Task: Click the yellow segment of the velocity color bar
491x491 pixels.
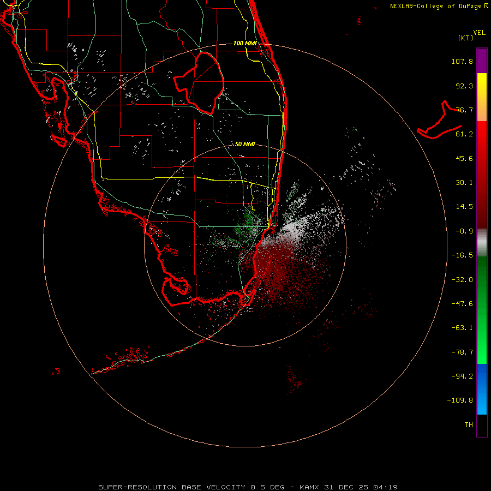Action: 482,97
